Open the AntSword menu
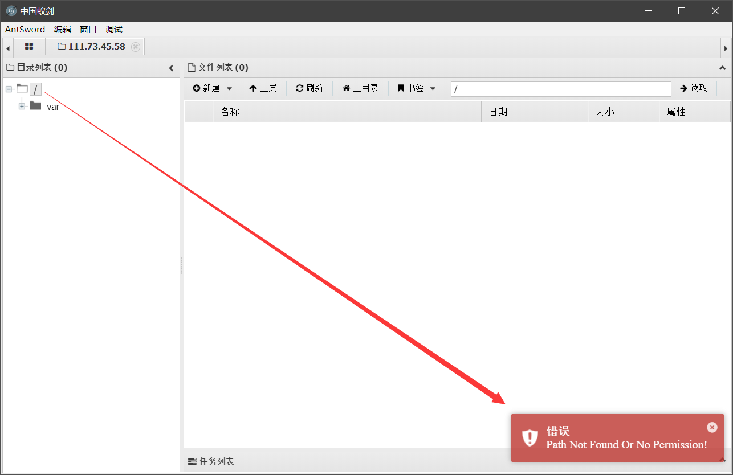 tap(25, 30)
